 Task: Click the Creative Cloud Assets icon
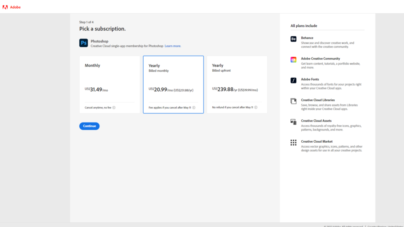point(294,122)
